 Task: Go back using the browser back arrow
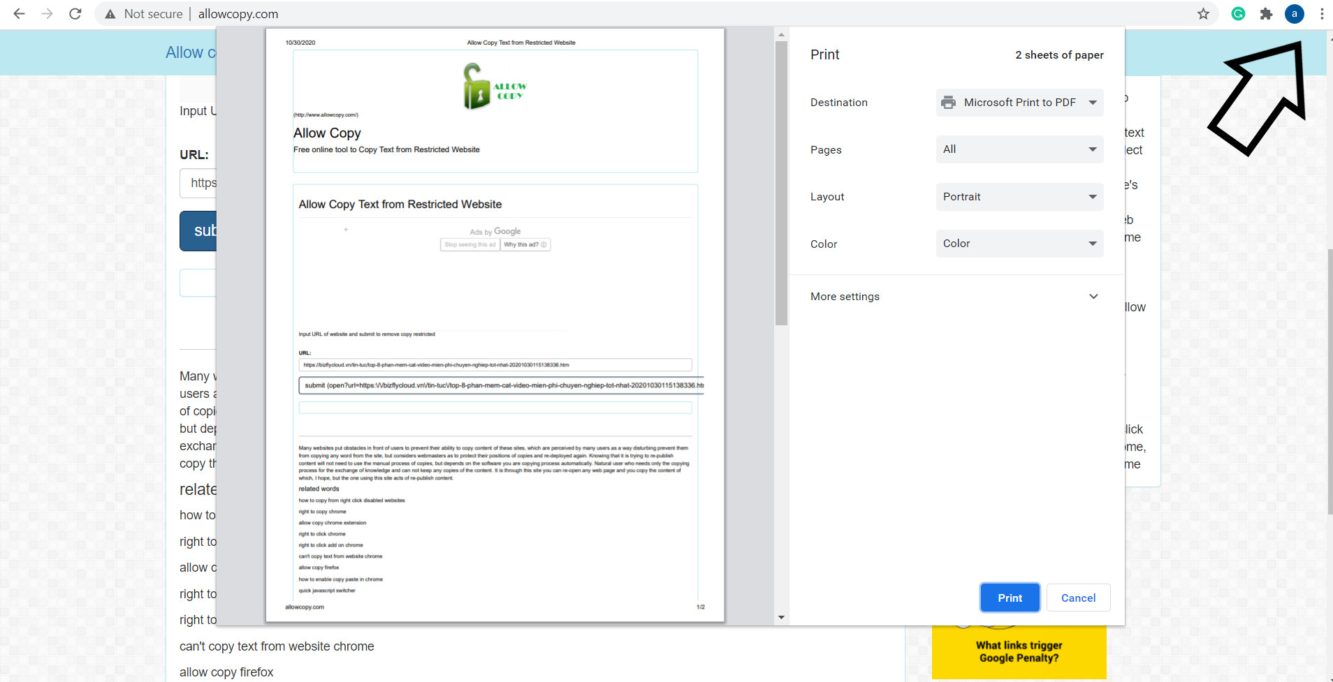[x=19, y=14]
